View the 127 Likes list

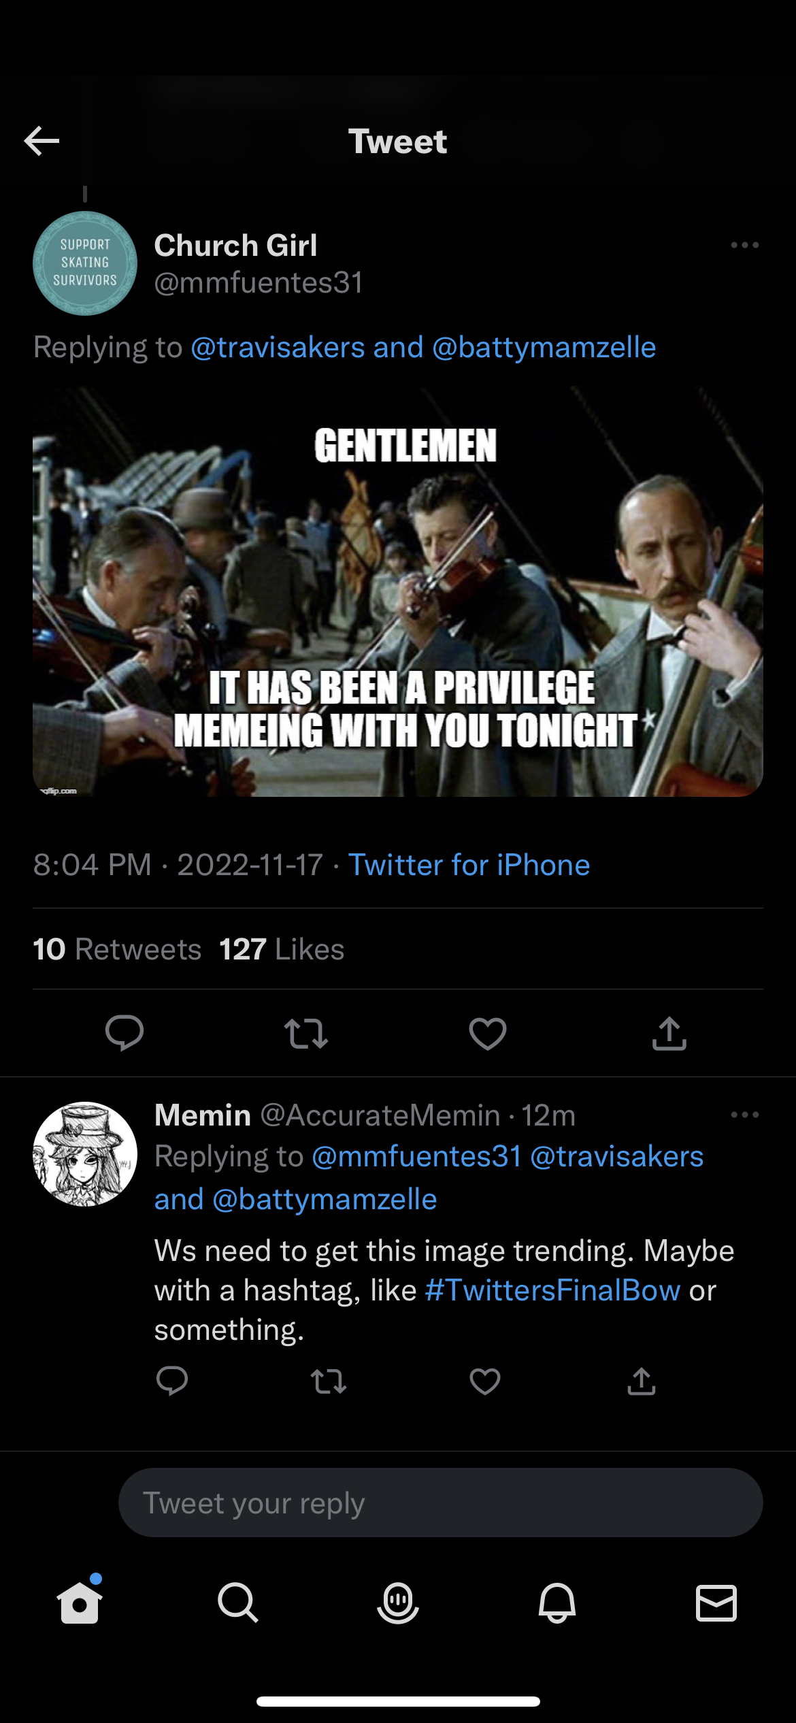282,949
